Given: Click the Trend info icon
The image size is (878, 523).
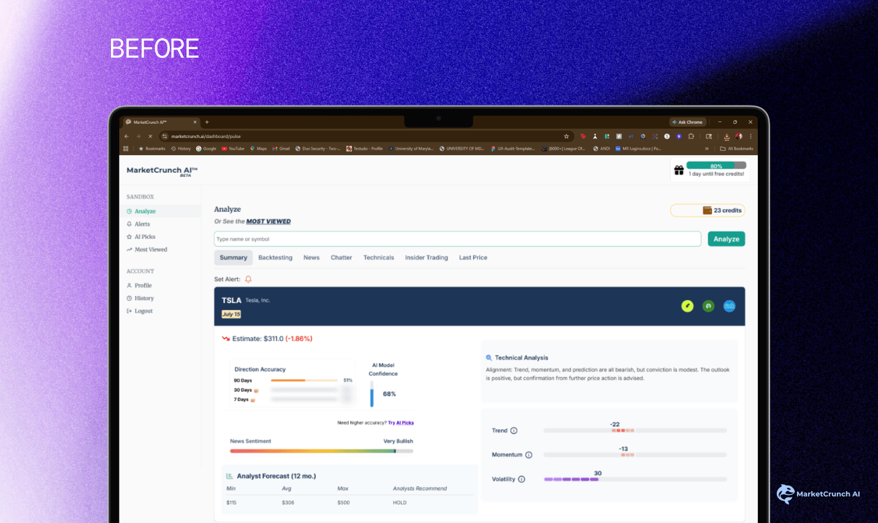Looking at the screenshot, I should pos(514,430).
